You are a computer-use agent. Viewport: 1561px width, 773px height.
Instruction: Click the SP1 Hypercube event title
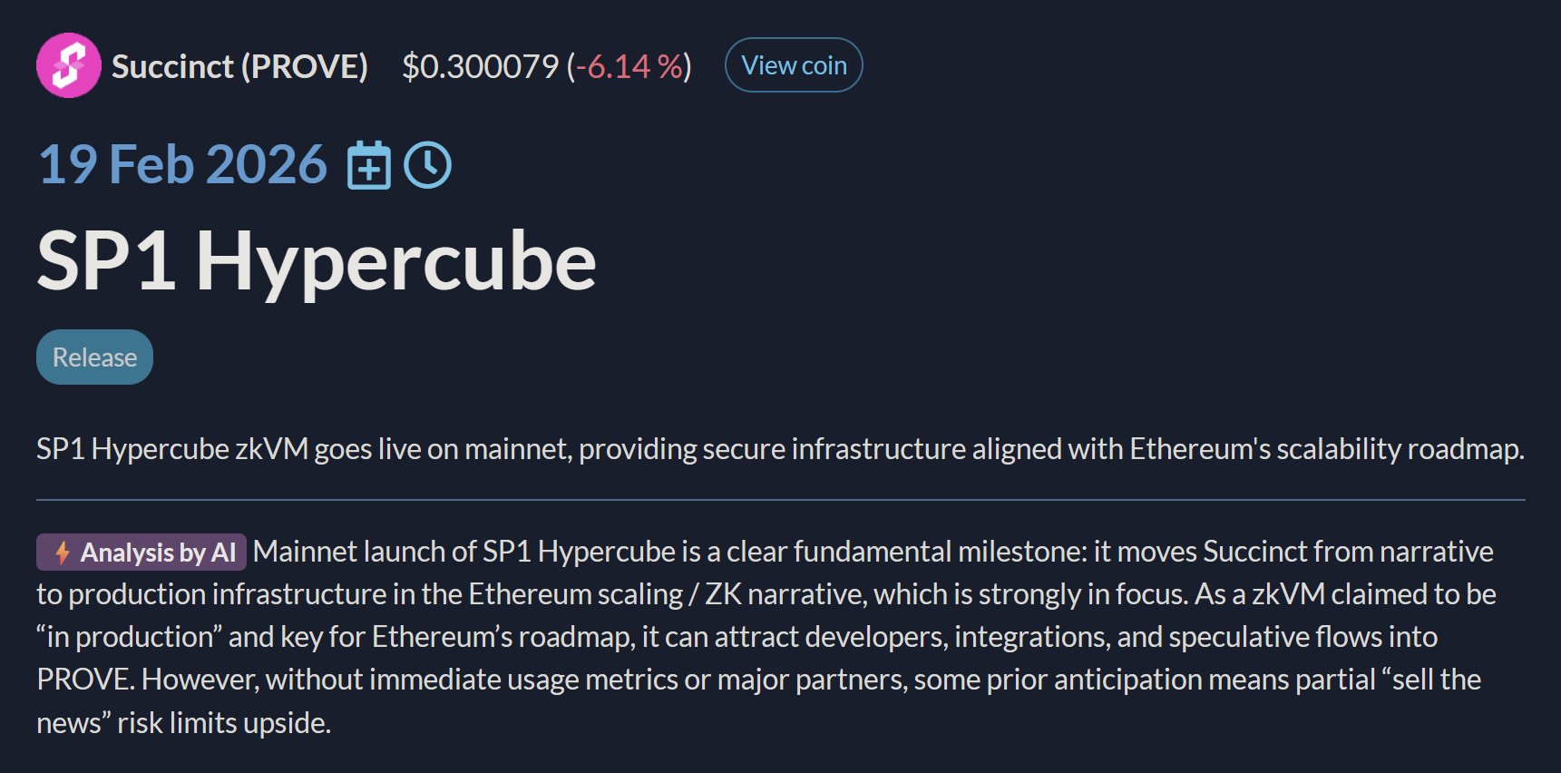click(x=317, y=261)
